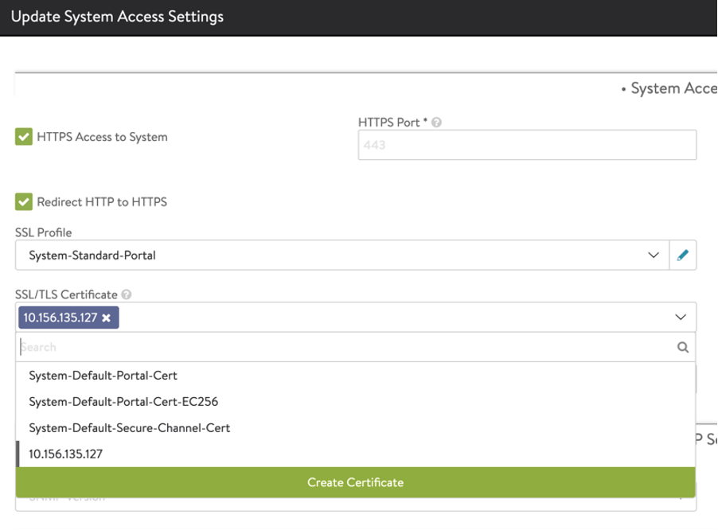Screen dimensions: 718x530
Task: Uncheck HTTPS Access to System
Action: [23, 137]
